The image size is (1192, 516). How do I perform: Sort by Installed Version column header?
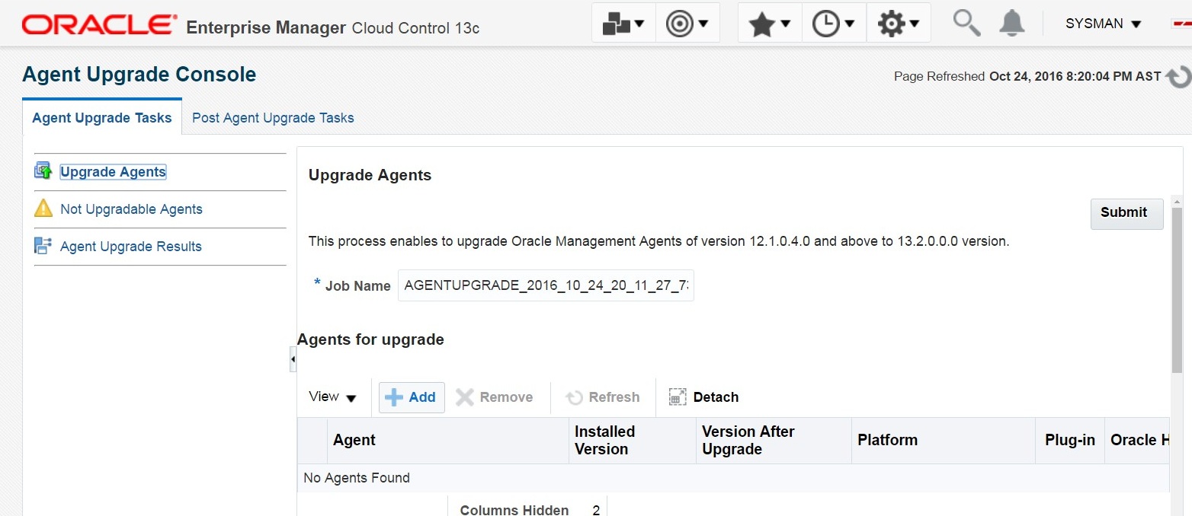[x=633, y=440]
